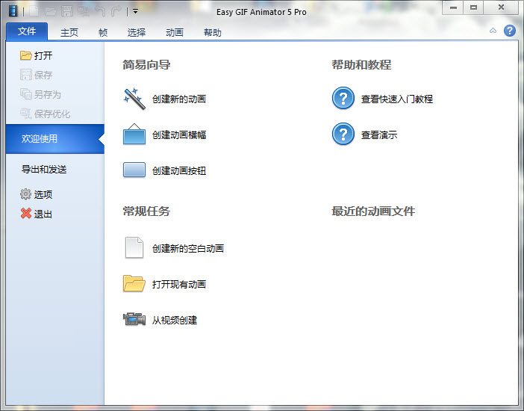Collapse the ribbon with the up arrow

[493, 31]
